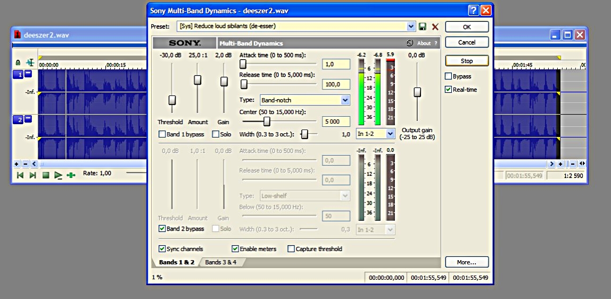Stop playback in deeszer2.wav transport bar

pos(46,175)
